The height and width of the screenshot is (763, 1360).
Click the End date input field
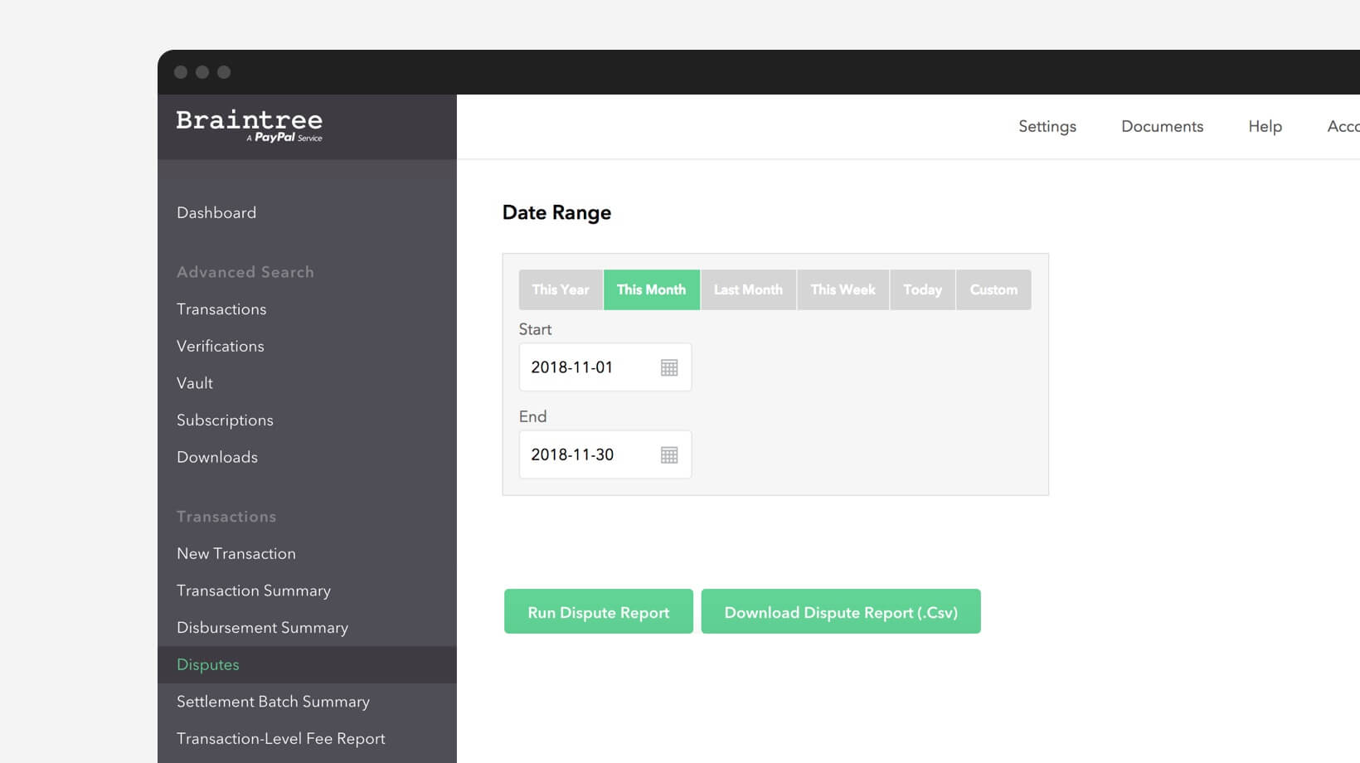click(x=605, y=454)
